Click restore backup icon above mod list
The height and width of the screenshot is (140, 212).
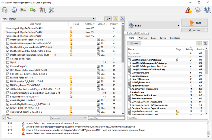tap(116, 19)
